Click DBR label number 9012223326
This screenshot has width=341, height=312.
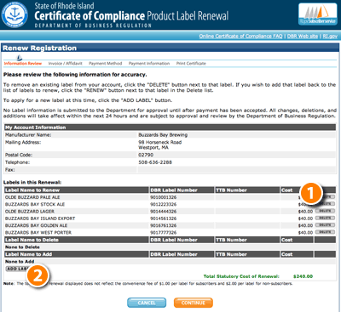pyautogui.click(x=164, y=204)
